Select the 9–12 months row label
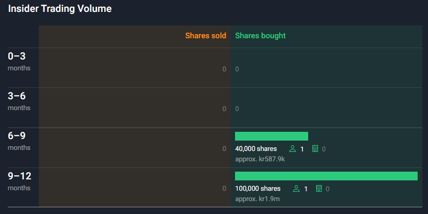 19,181
